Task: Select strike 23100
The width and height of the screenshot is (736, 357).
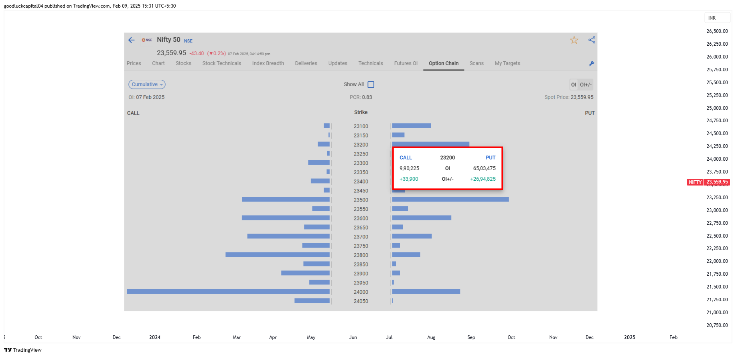Action: (x=361, y=126)
